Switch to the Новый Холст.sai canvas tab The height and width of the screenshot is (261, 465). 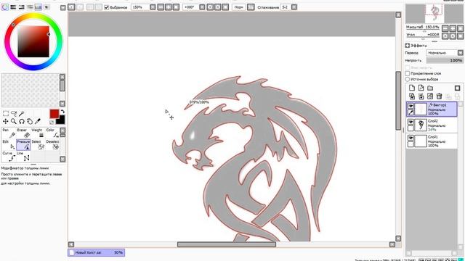(x=97, y=252)
